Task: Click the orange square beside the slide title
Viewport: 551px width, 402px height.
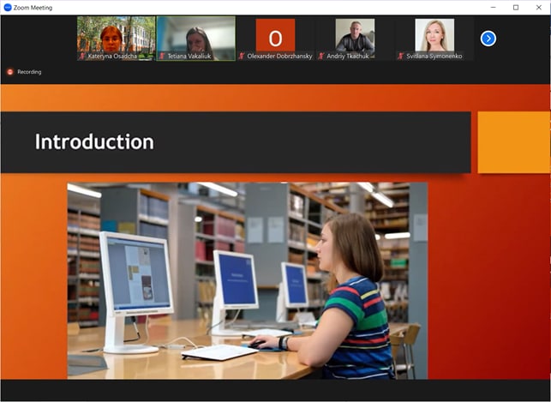Action: (x=514, y=142)
